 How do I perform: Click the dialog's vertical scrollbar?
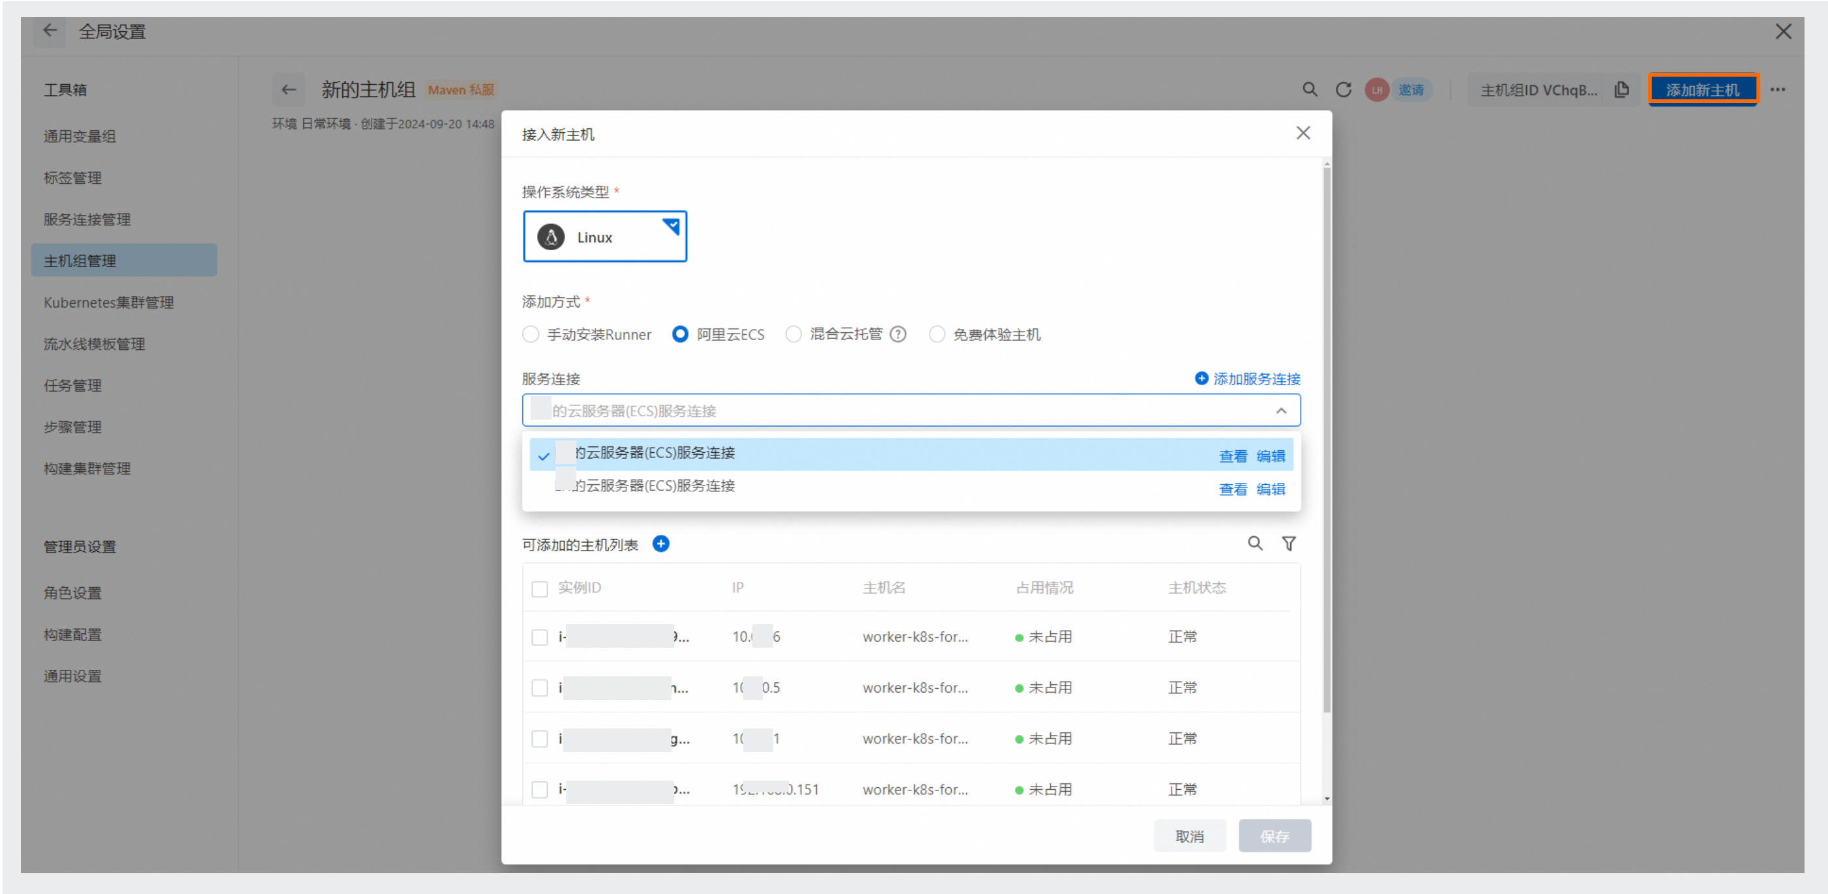[1326, 440]
